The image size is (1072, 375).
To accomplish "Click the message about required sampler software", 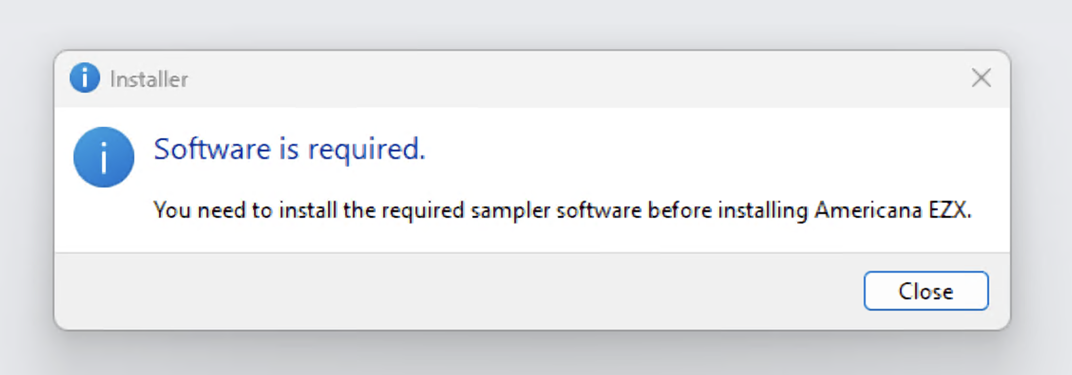I will [x=562, y=211].
